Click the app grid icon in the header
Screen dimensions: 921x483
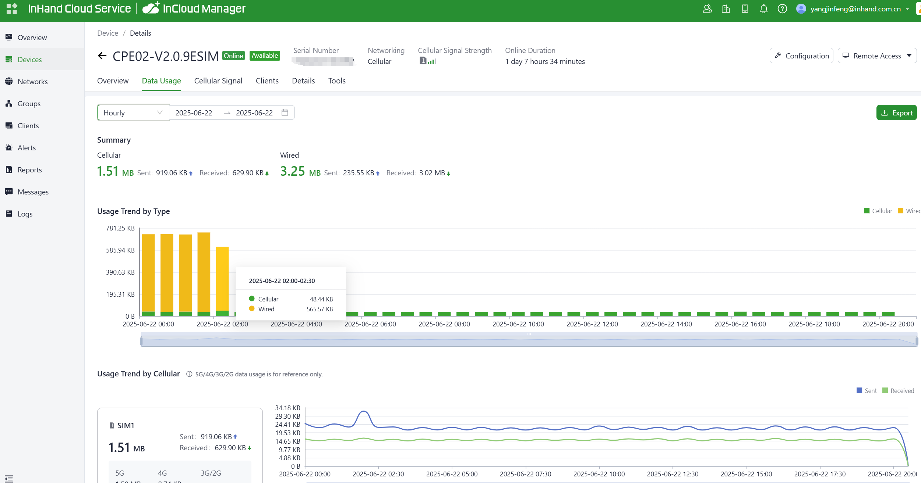(x=12, y=8)
